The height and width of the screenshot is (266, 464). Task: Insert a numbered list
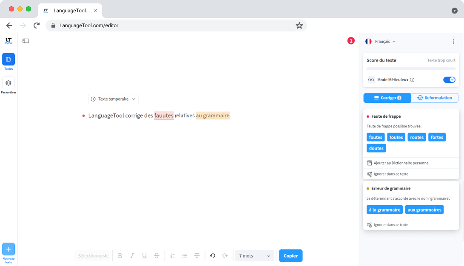tap(173, 256)
